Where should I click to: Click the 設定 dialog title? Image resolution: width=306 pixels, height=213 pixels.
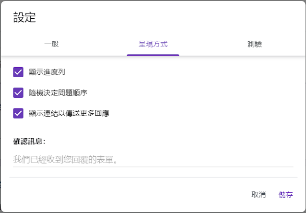click(x=24, y=17)
